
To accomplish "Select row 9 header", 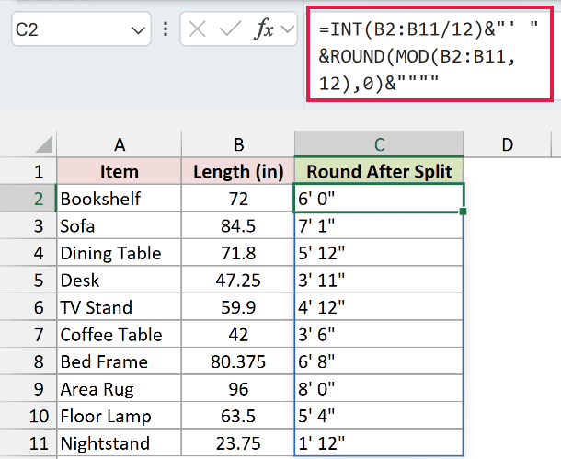I will 29,389.
